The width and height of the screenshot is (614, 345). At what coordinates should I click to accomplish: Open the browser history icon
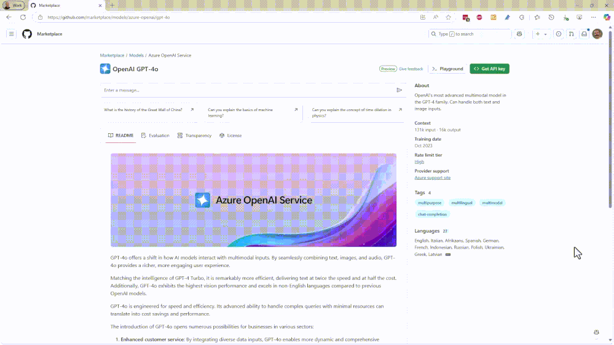(x=551, y=17)
